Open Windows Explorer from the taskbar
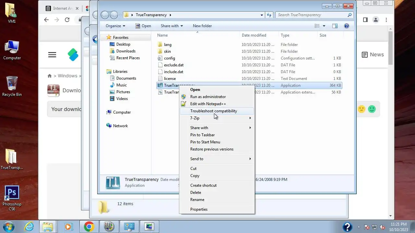This screenshot has height=233, width=415. [48, 227]
